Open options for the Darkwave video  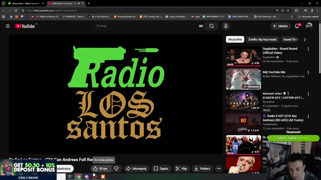pyautogui.click(x=308, y=94)
